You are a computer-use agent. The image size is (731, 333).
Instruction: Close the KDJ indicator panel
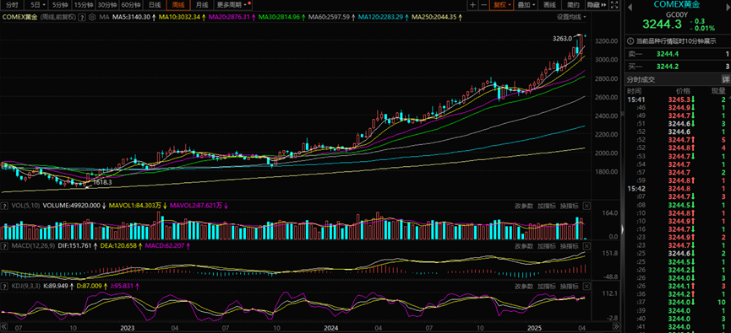click(586, 286)
